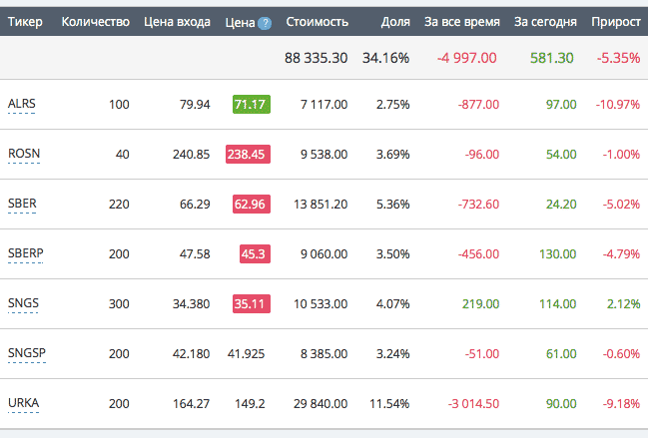Click SNGS all-time gain 219.00
This screenshot has width=648, height=438.
point(481,304)
